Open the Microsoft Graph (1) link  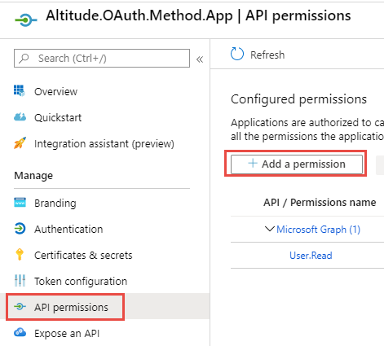click(318, 230)
